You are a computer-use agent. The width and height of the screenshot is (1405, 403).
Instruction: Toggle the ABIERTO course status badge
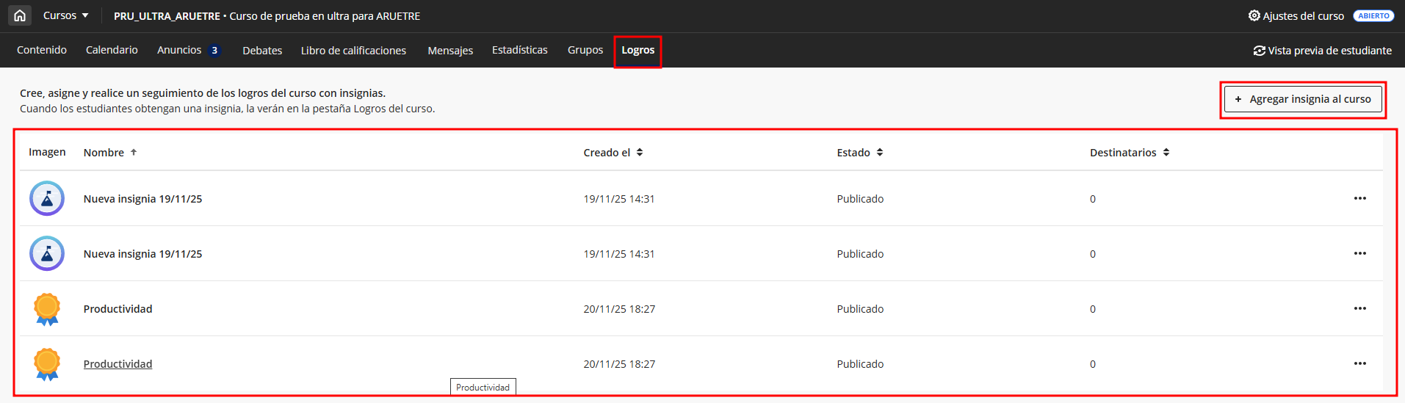[1373, 15]
